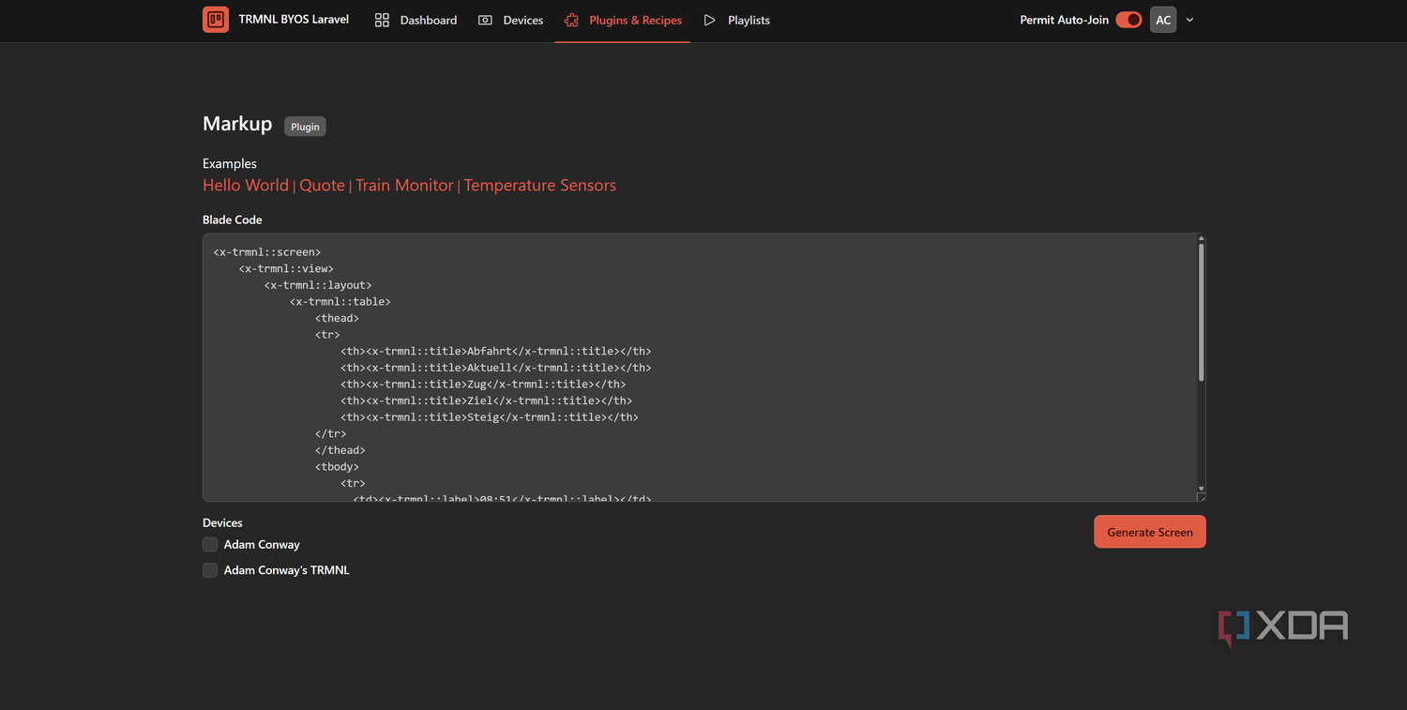The width and height of the screenshot is (1407, 710).
Task: Load the Temperature Sensors example
Action: [540, 185]
